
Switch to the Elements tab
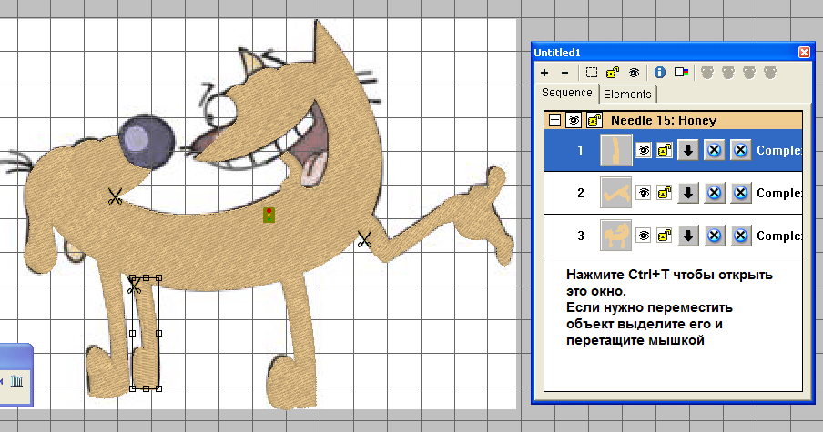coord(627,95)
